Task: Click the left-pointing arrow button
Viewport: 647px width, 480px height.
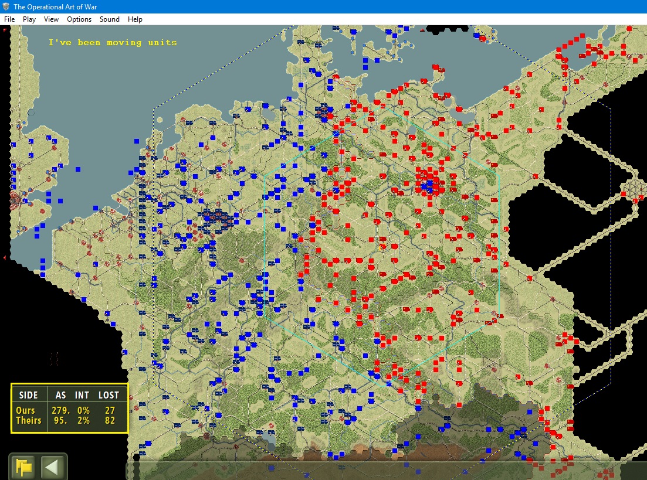Action: click(x=52, y=467)
